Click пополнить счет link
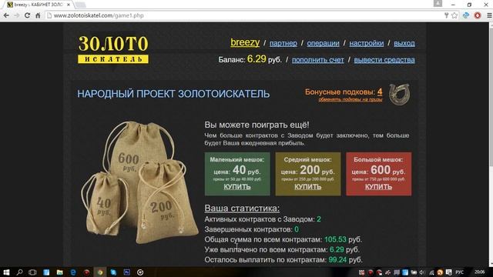Screen dimensions: 493x277 click(317, 60)
